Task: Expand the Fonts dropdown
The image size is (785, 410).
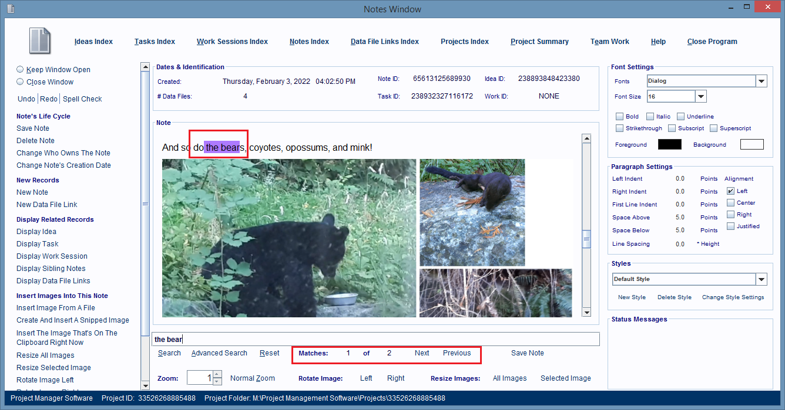Action: click(761, 82)
